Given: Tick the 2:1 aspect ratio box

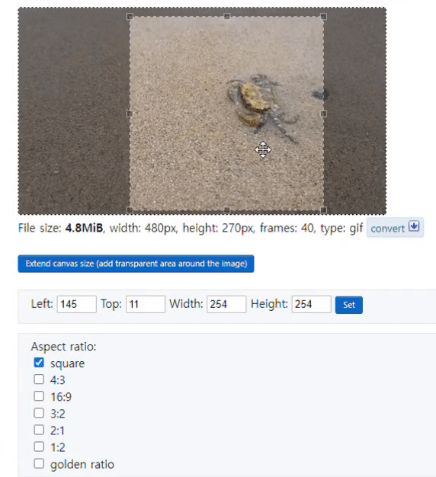Looking at the screenshot, I should click(39, 430).
